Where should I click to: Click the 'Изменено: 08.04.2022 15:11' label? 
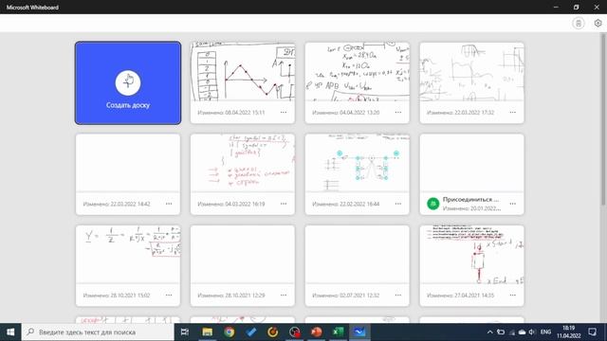click(231, 113)
